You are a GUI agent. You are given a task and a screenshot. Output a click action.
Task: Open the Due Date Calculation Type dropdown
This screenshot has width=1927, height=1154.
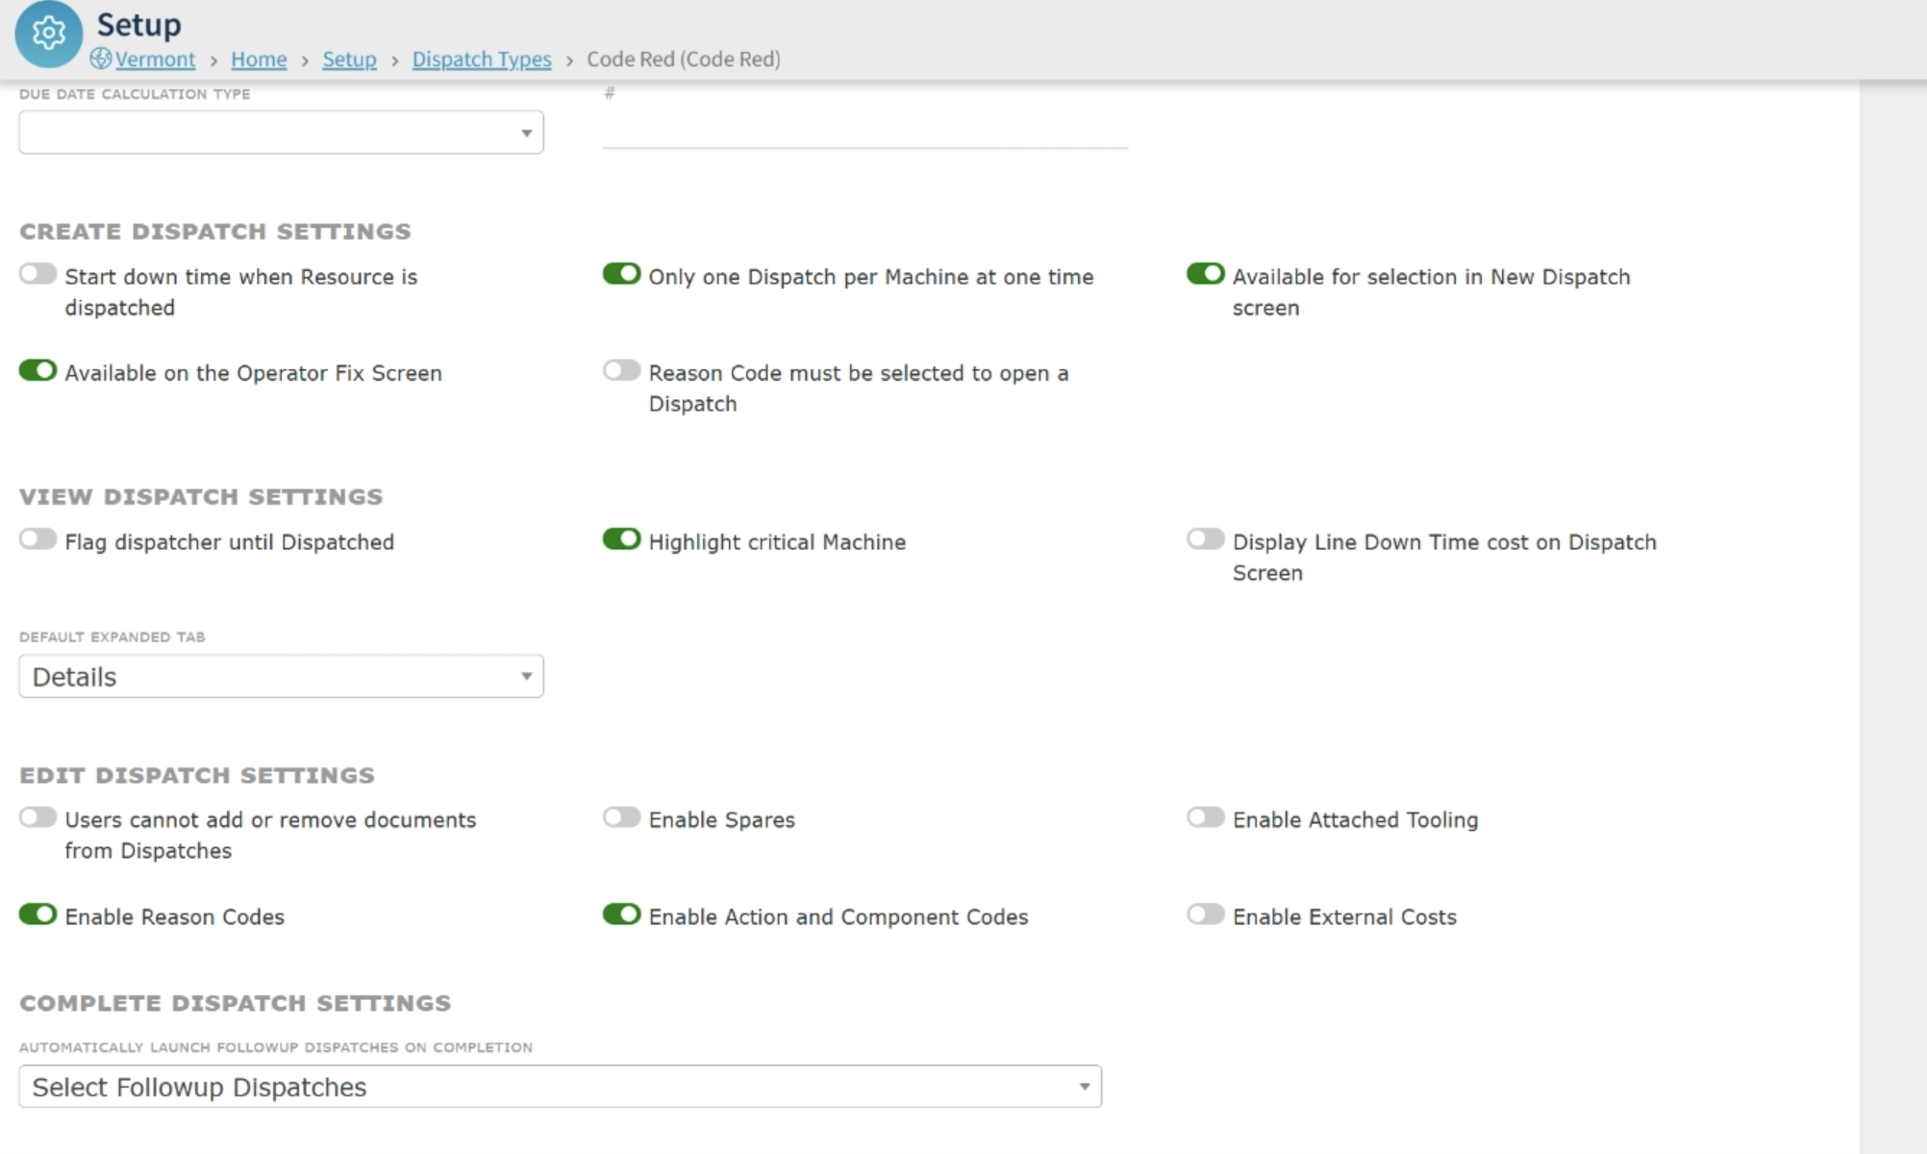[x=281, y=133]
